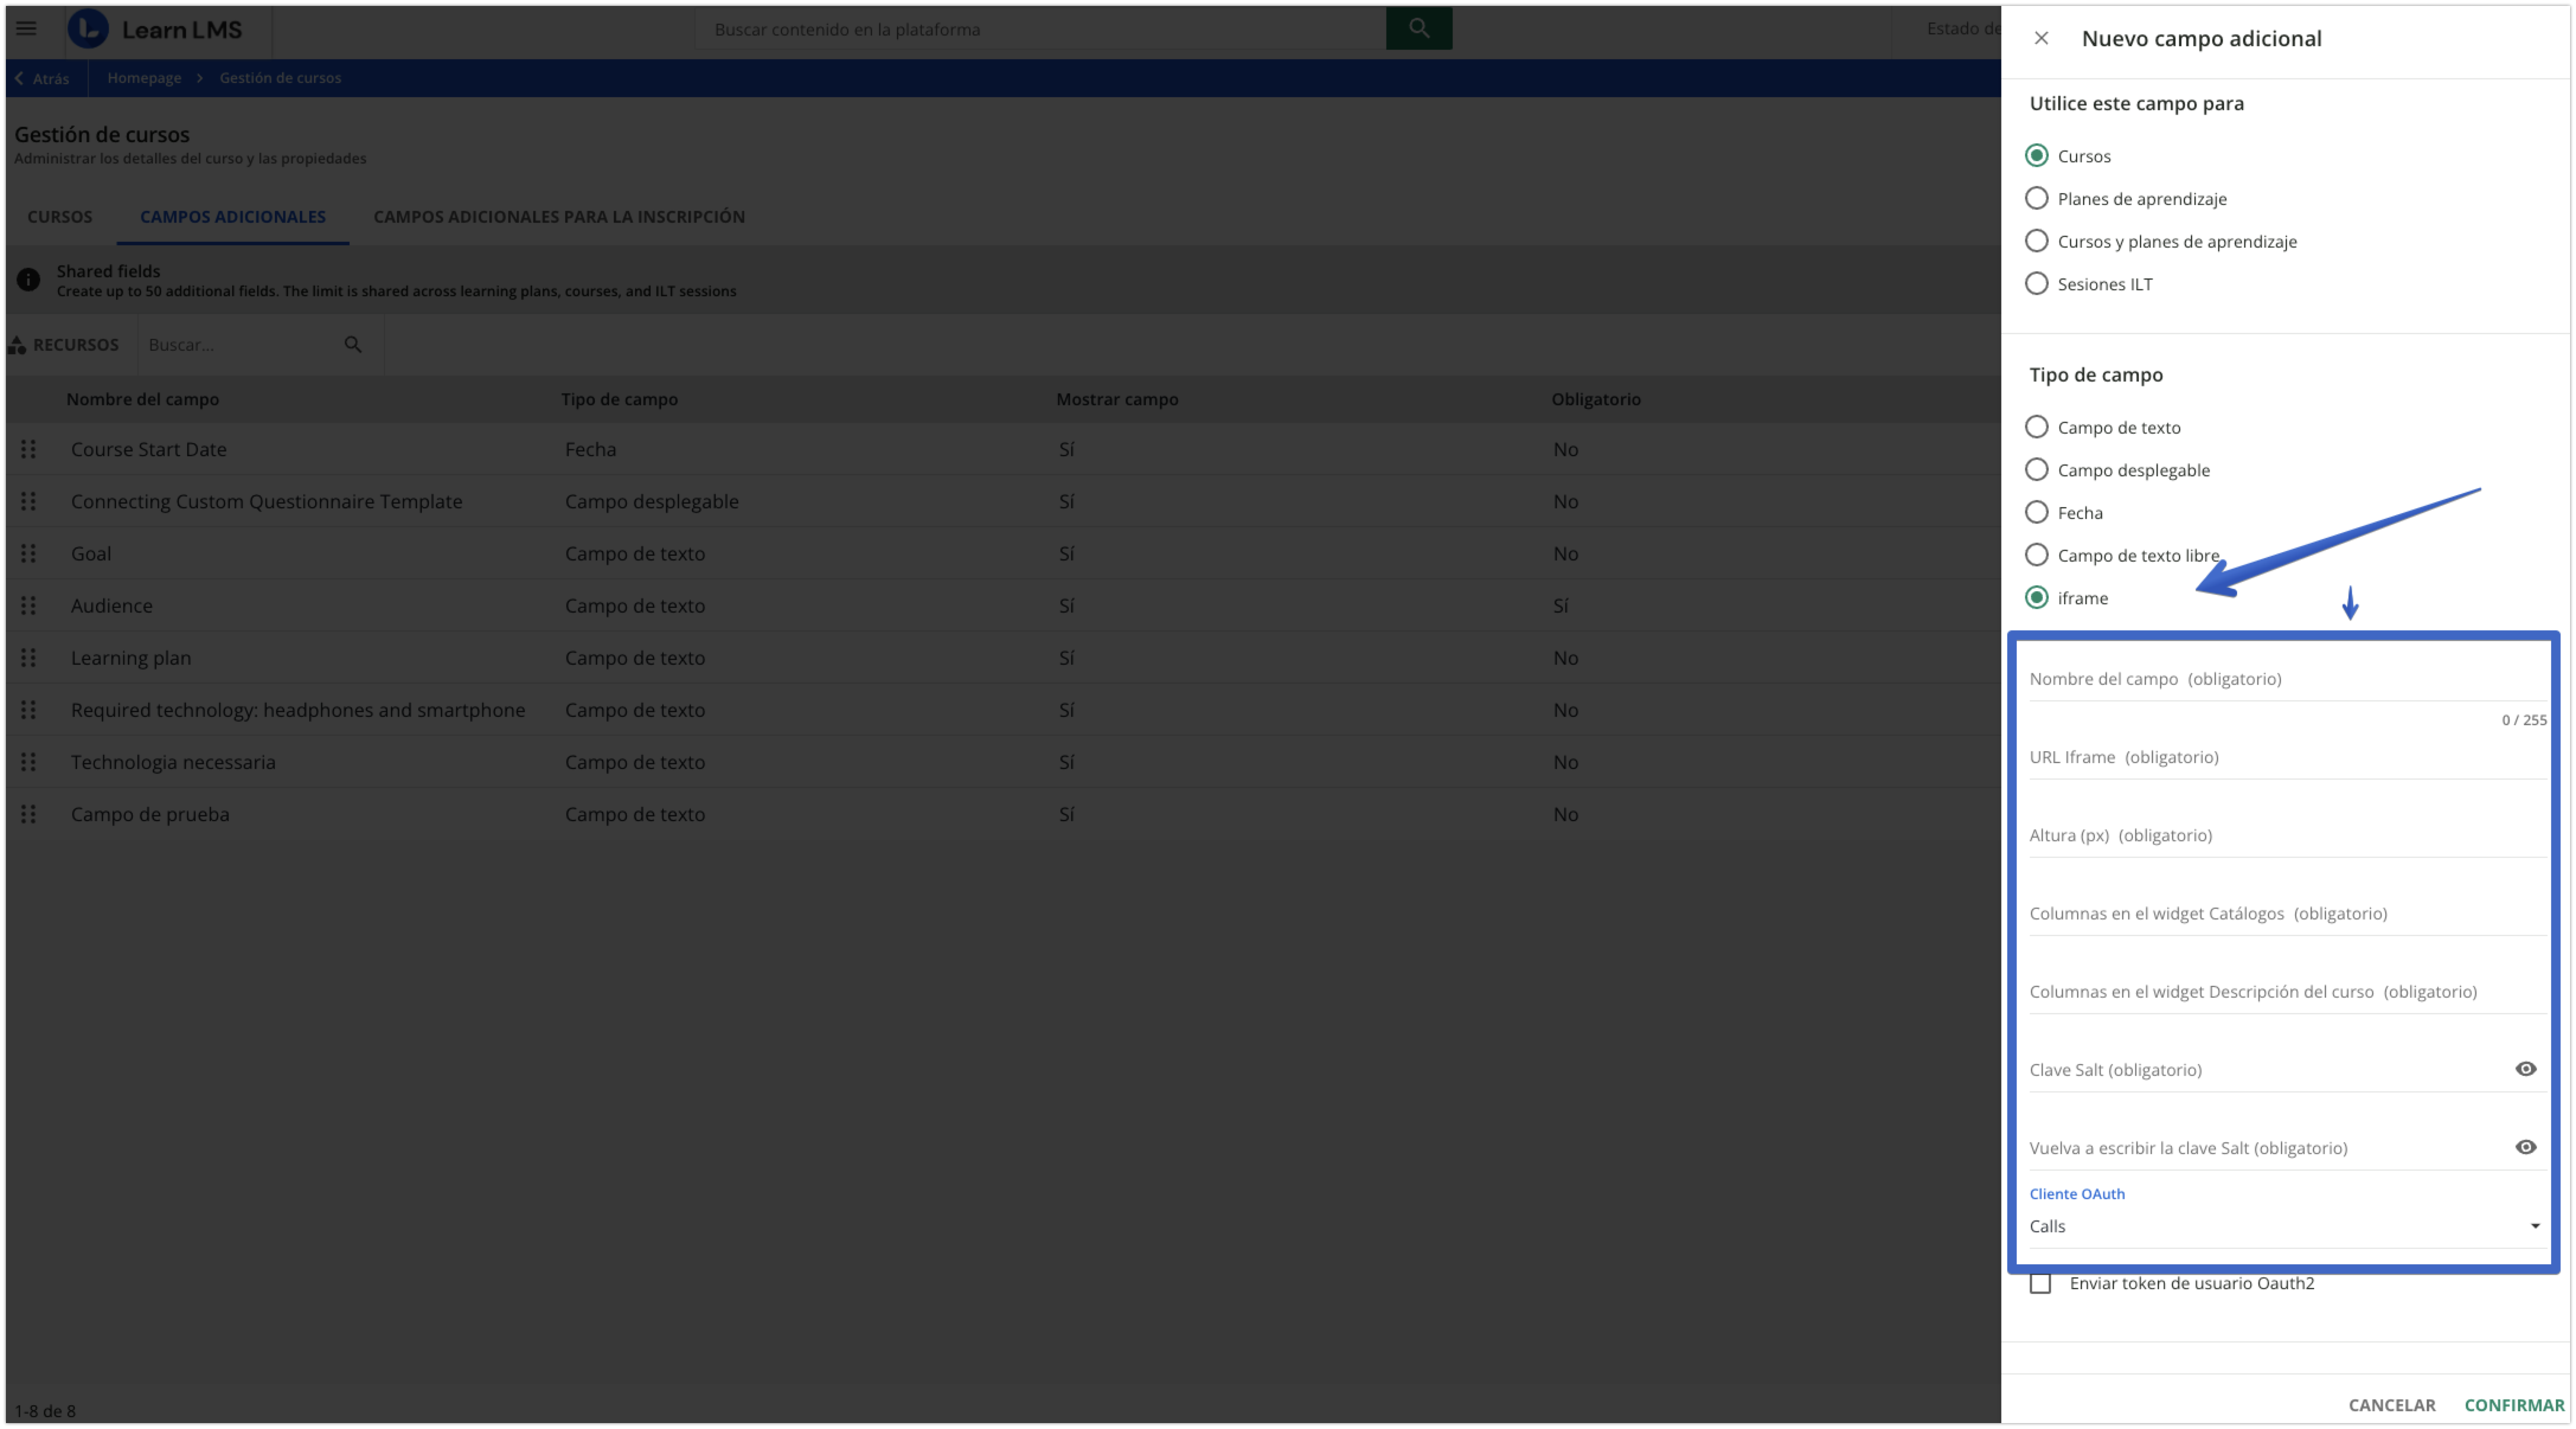Click the Shared fields info icon
This screenshot has width=2576, height=1429.
(x=28, y=280)
